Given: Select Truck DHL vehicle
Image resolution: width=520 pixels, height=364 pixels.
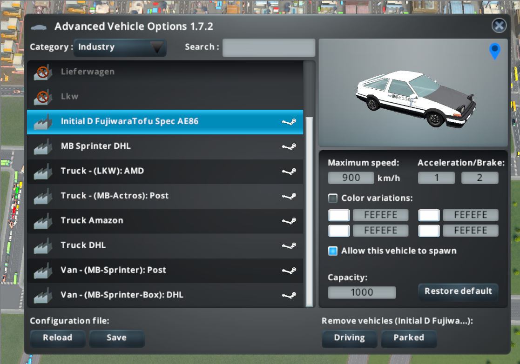Looking at the screenshot, I should 165,246.
